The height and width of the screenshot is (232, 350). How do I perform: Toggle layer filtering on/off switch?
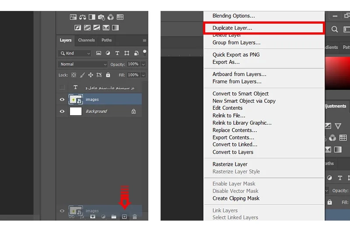[145, 53]
